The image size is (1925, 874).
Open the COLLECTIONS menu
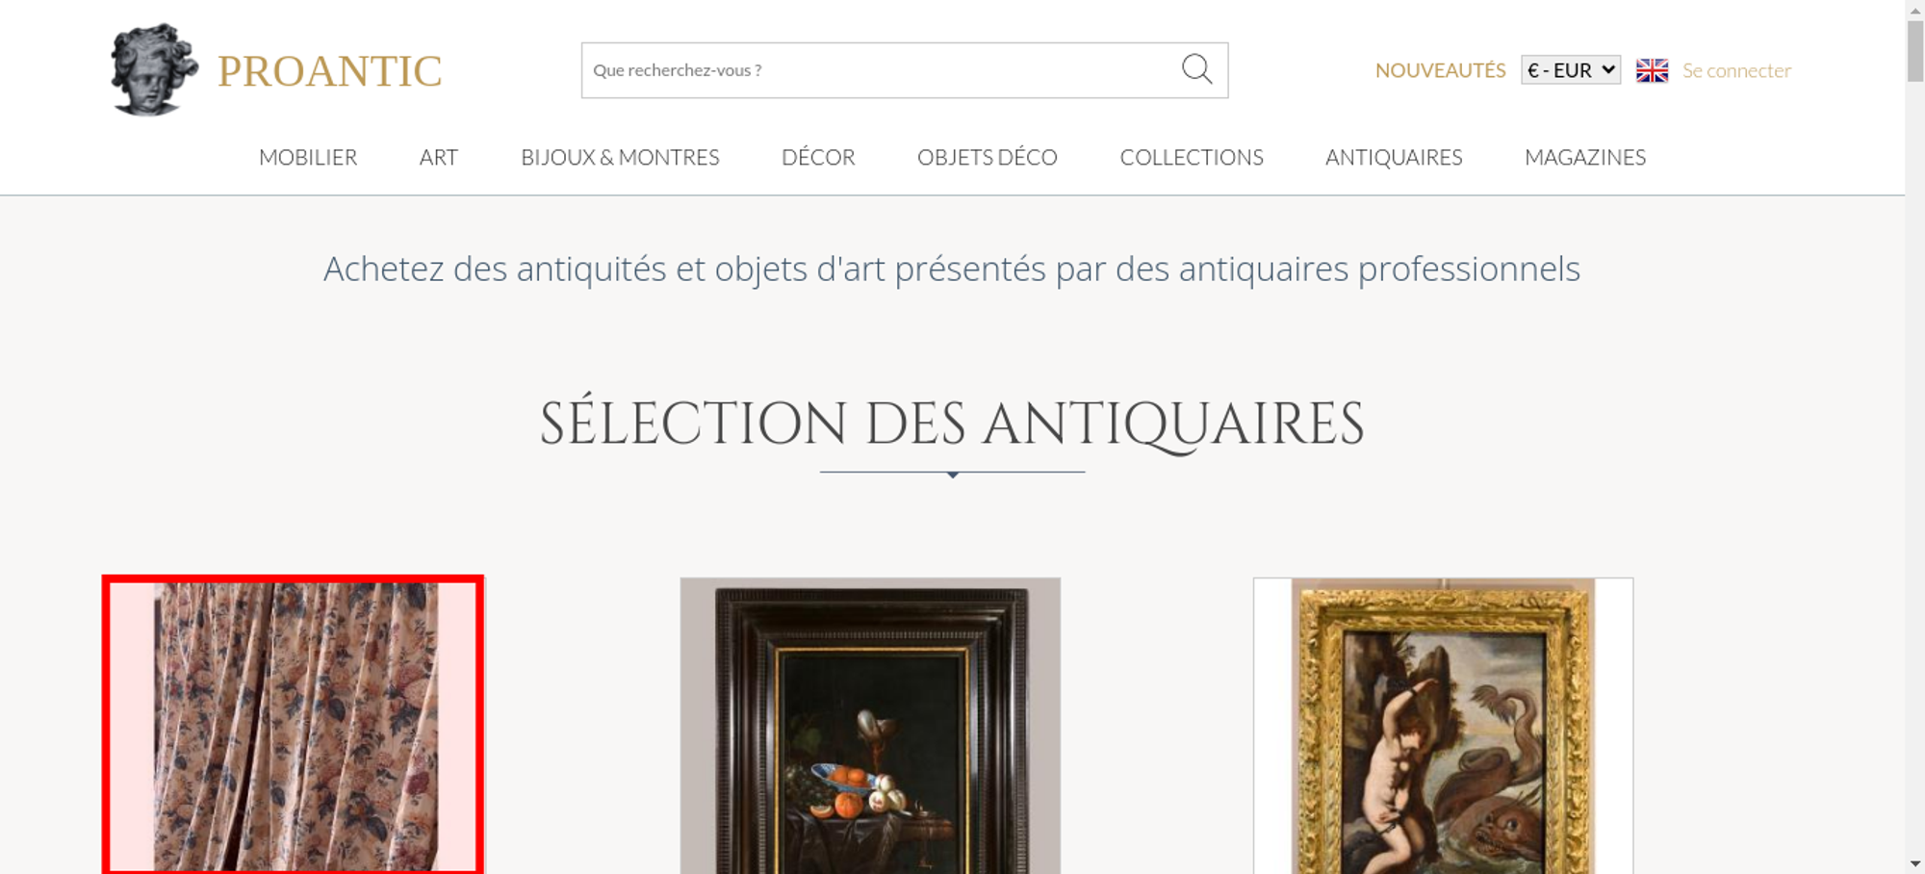pos(1192,157)
